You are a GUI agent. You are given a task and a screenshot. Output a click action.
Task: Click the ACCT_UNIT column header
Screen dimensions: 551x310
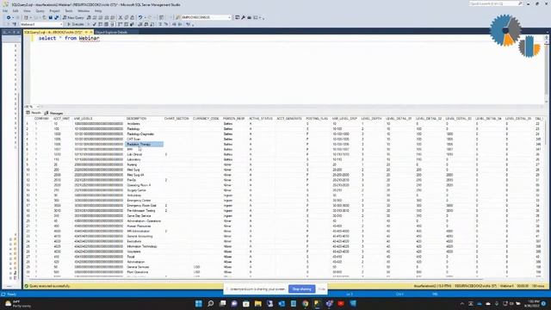point(61,119)
